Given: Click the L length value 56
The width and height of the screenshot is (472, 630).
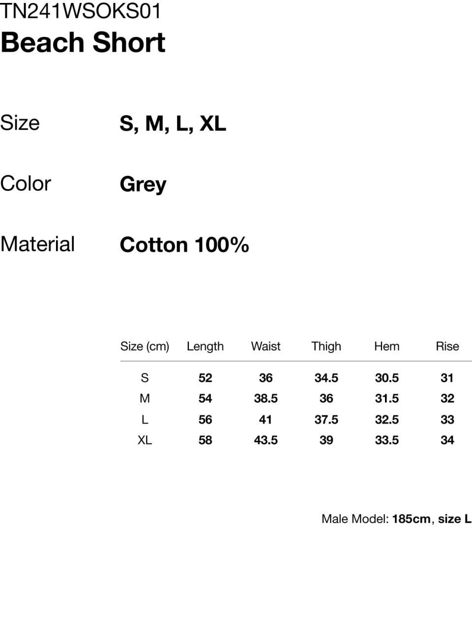Looking at the screenshot, I should click(x=205, y=420).
